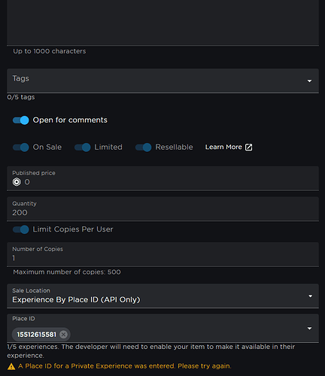Click the Robux icon in Published price
This screenshot has width=325, height=376.
coord(17,182)
